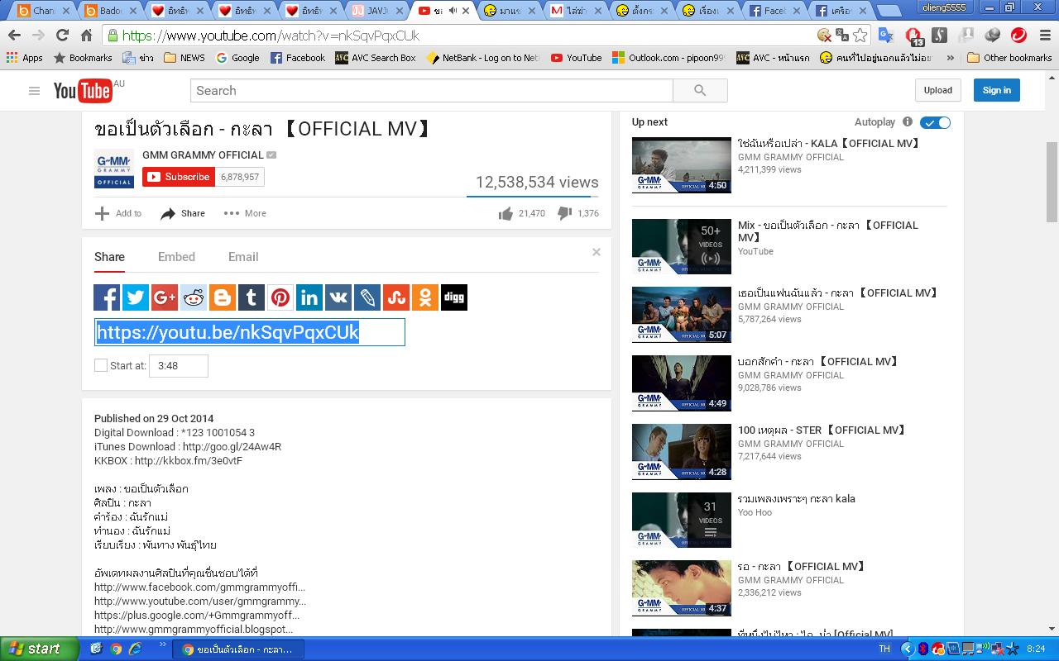The image size is (1059, 661).
Task: Open the 100 เหตุผล - STER video thumbnail
Action: (682, 452)
